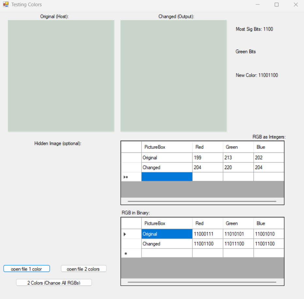Click PictureBox column header in binary grid
This screenshot has height=299, width=304.
click(167, 224)
